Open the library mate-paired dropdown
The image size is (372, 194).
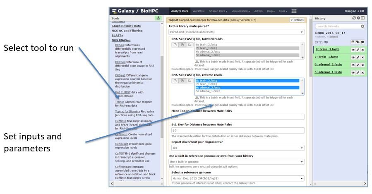[x=236, y=32]
